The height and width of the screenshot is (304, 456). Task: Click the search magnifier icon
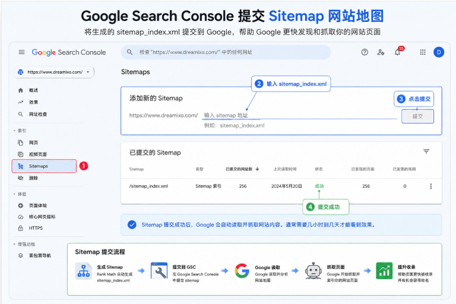point(129,52)
